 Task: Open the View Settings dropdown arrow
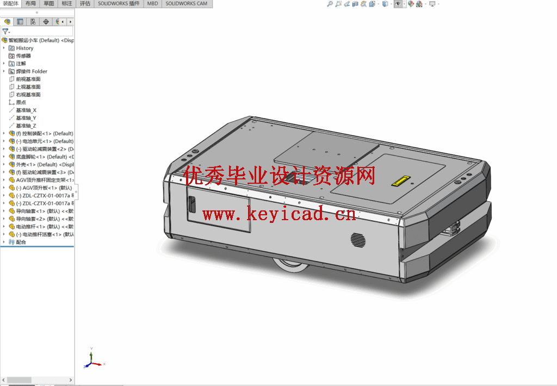point(438,4)
